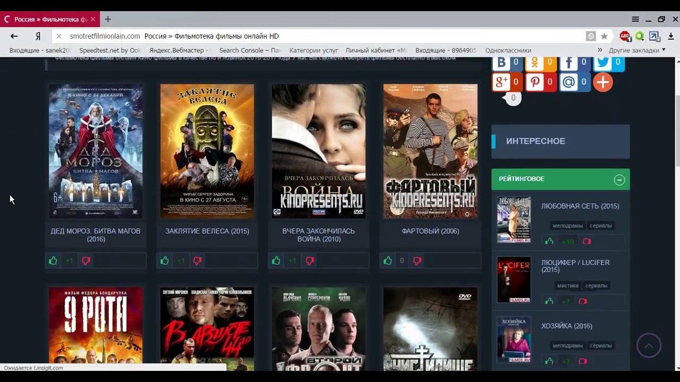Share the page on Odnoklassniki

[x=535, y=62]
